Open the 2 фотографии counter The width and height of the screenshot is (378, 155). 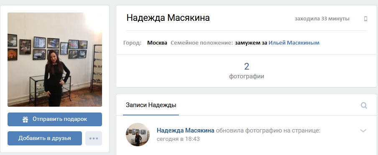246,71
